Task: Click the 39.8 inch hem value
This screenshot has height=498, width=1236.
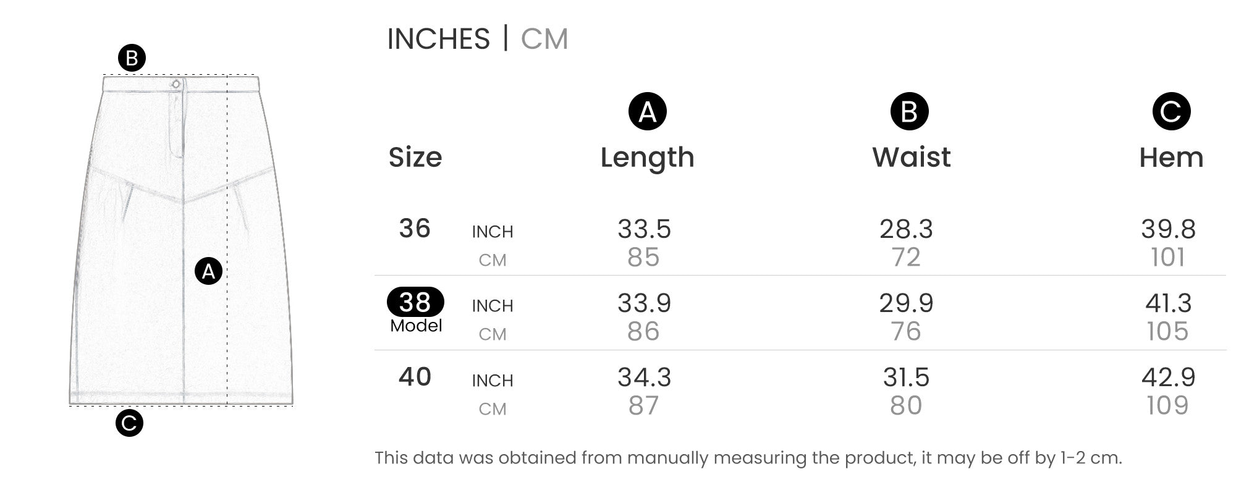Action: coord(1168,229)
